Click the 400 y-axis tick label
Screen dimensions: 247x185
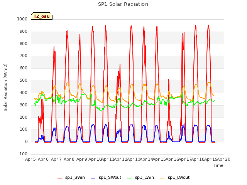(24, 92)
